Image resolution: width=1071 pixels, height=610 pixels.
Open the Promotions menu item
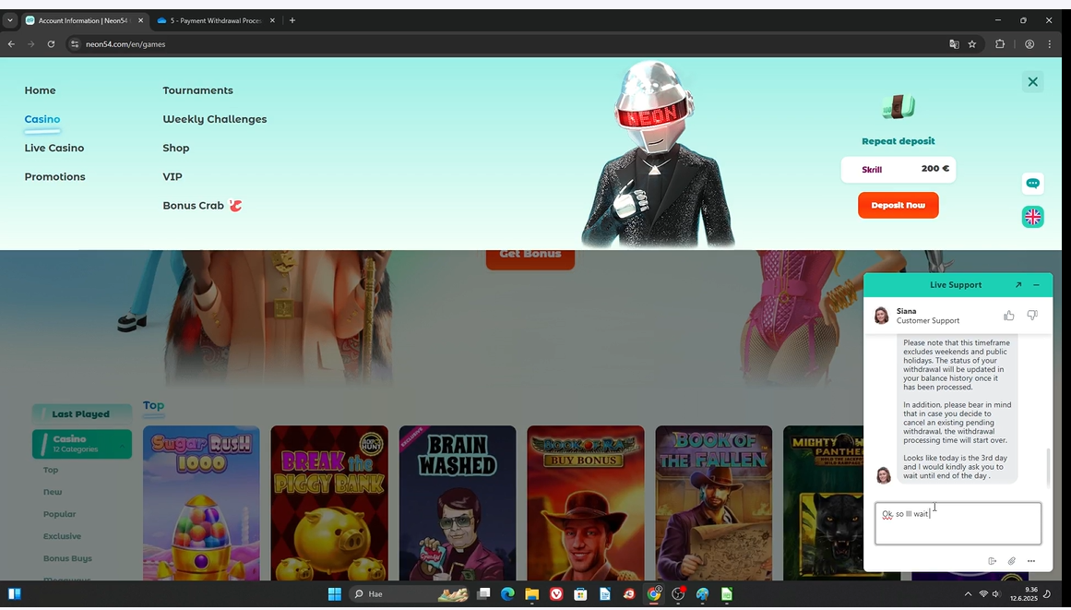coord(55,176)
